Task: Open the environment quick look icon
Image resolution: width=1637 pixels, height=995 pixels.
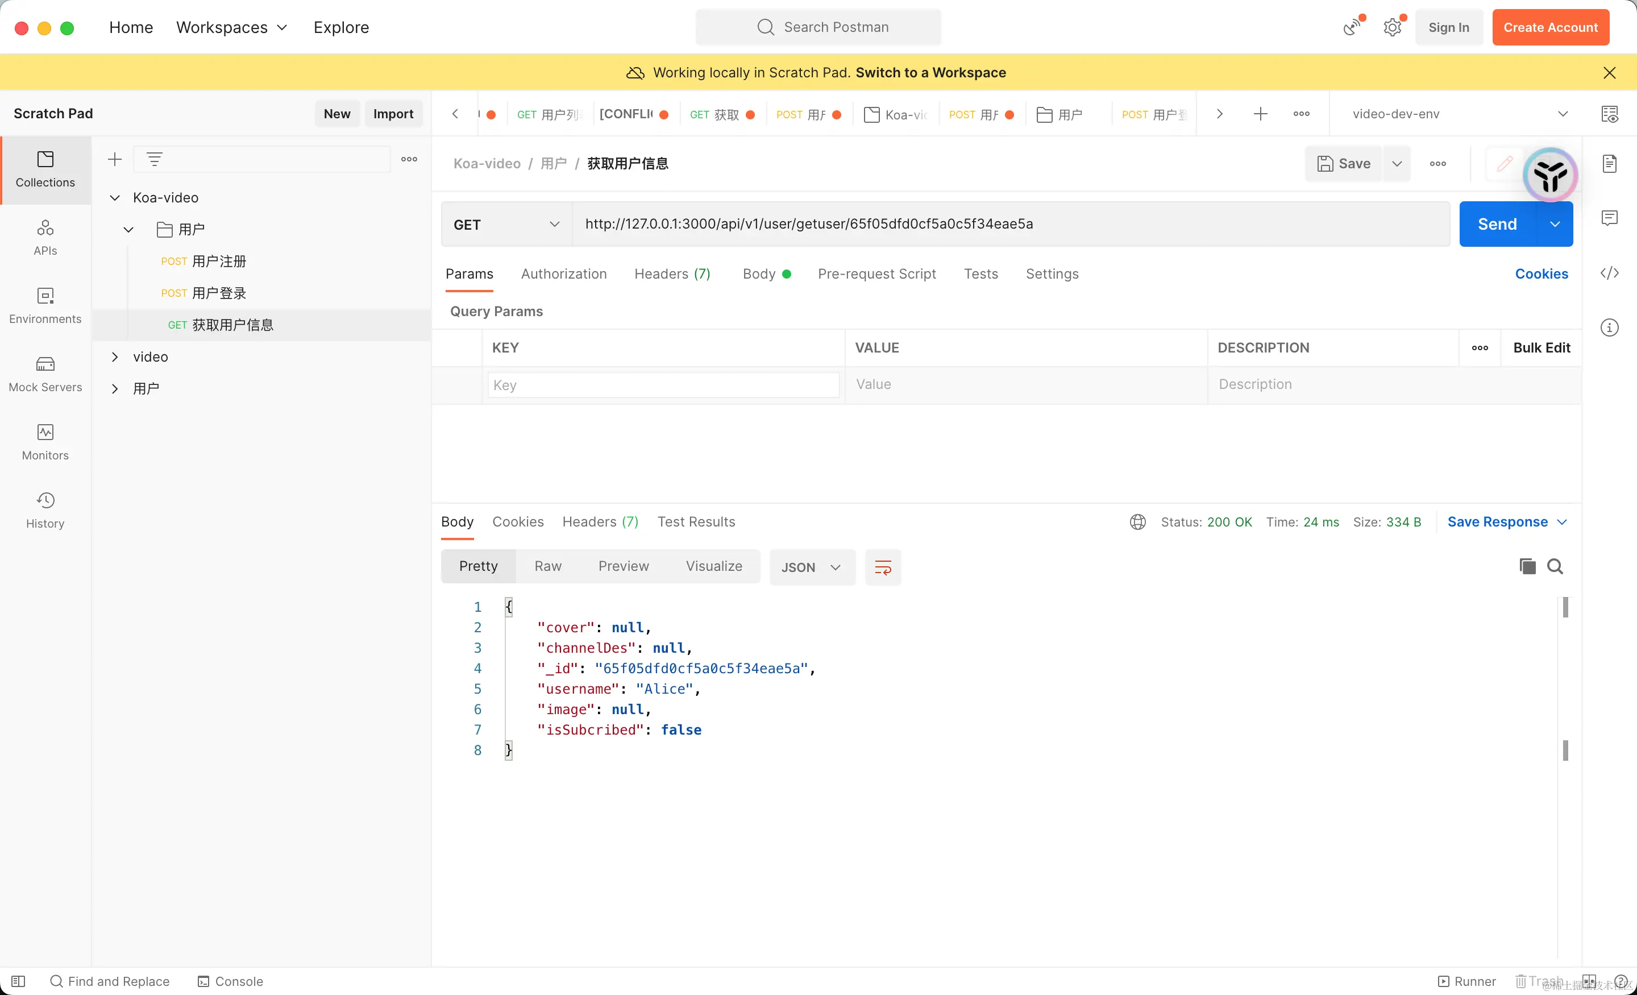Action: 1609,114
